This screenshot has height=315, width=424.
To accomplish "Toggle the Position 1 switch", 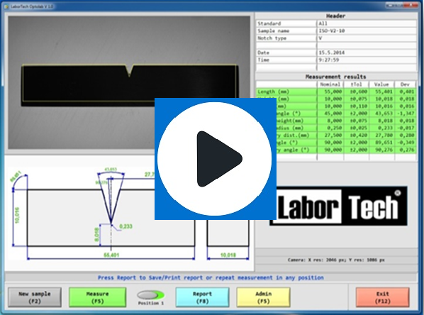I will coord(150,294).
